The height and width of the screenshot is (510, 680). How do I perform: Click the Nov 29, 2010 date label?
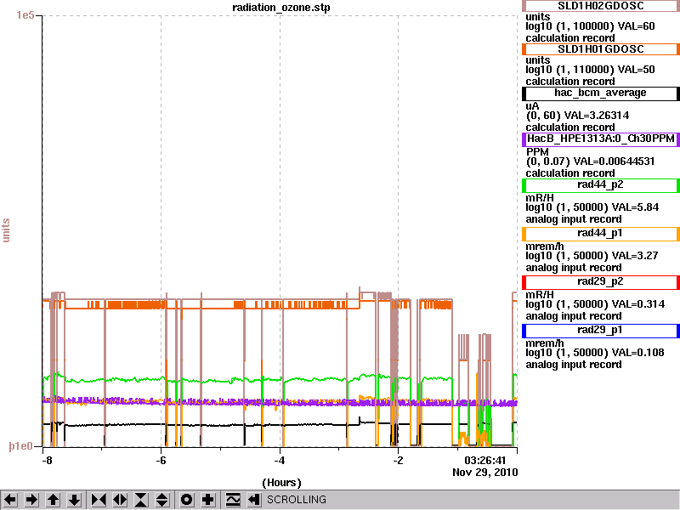point(485,473)
